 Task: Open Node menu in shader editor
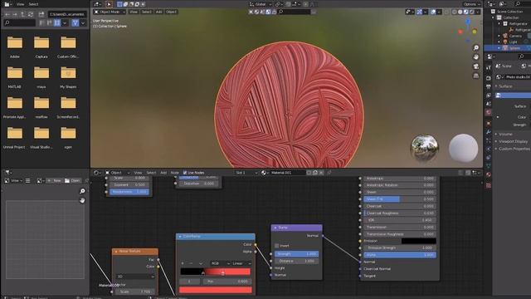pos(175,173)
